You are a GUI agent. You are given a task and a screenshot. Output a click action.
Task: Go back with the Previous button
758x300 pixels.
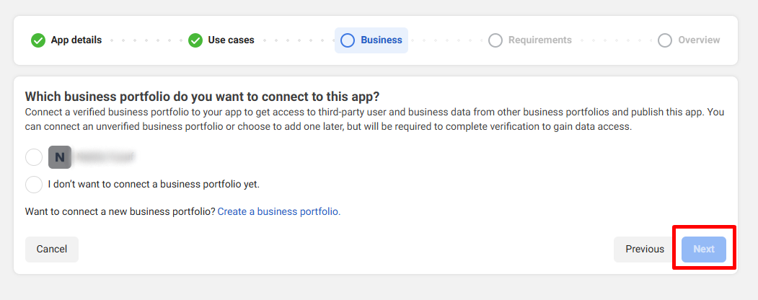click(645, 250)
